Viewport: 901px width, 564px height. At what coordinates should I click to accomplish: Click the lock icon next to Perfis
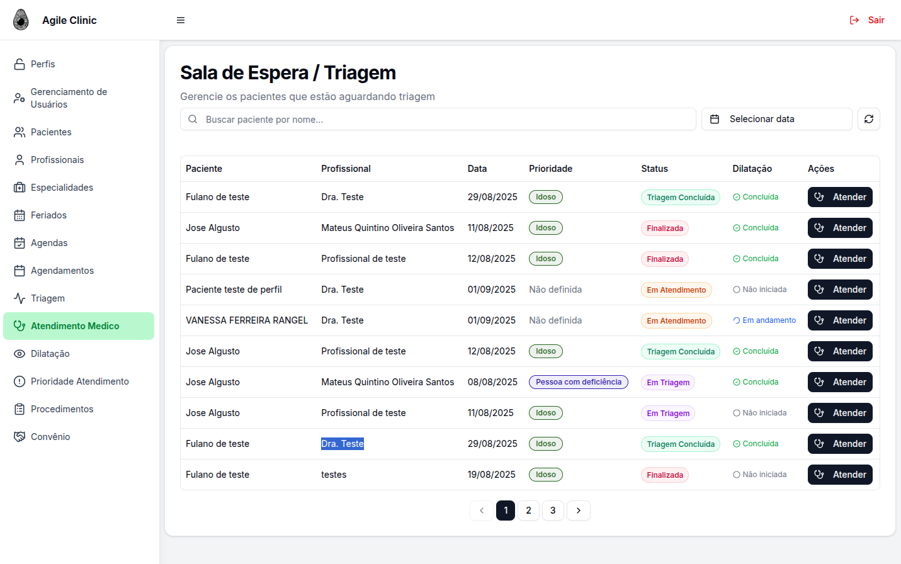pos(20,64)
